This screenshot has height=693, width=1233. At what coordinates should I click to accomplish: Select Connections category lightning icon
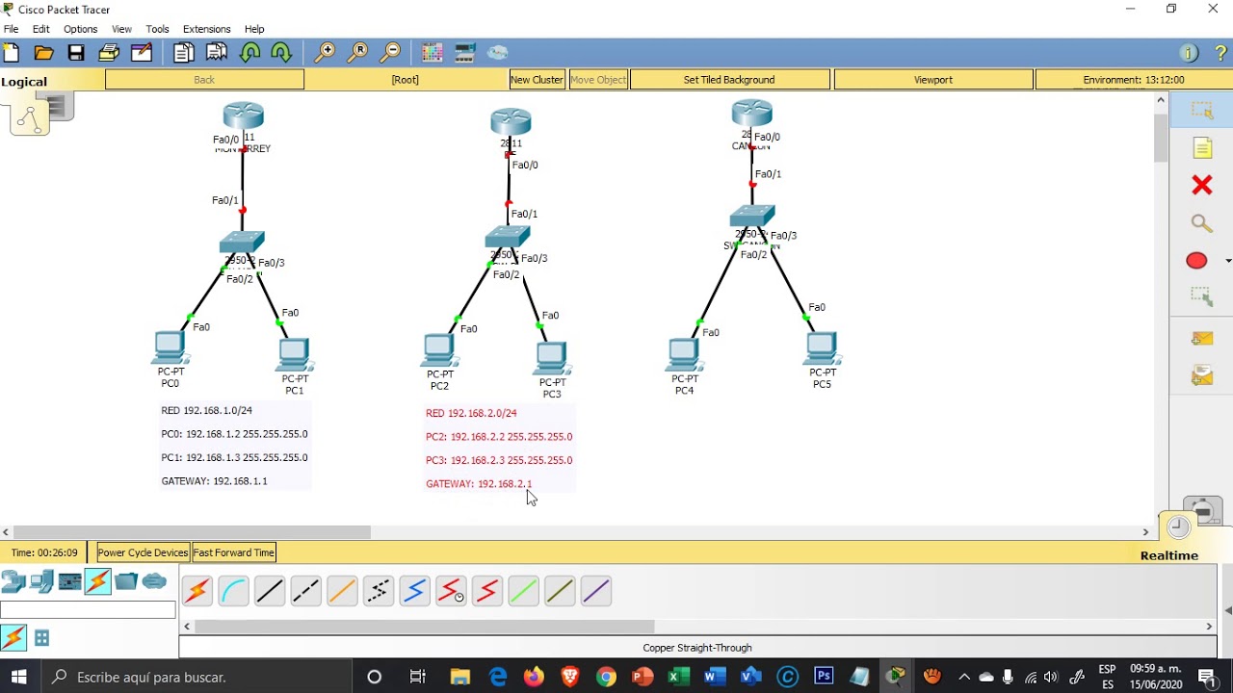click(x=97, y=581)
